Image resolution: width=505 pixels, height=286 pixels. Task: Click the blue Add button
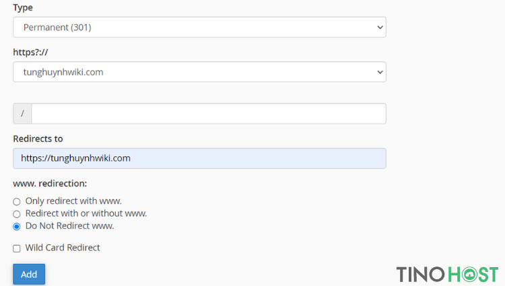click(29, 274)
